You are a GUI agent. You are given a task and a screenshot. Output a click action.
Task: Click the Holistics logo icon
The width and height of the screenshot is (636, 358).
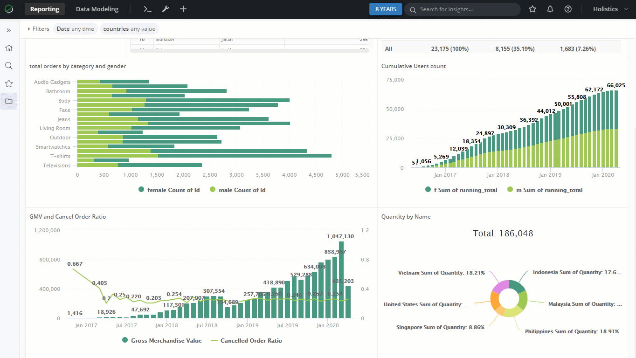point(9,9)
